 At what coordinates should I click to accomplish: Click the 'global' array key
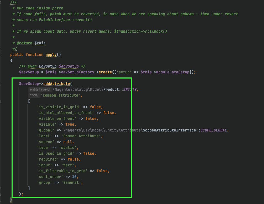pyautogui.click(x=46, y=130)
